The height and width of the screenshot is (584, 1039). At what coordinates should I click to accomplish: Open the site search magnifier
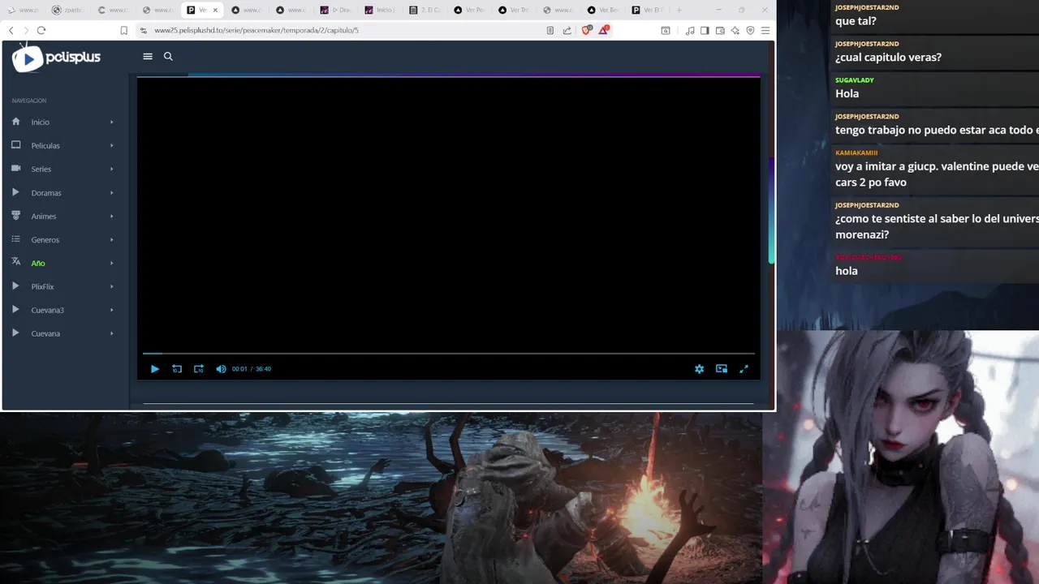pyautogui.click(x=168, y=56)
